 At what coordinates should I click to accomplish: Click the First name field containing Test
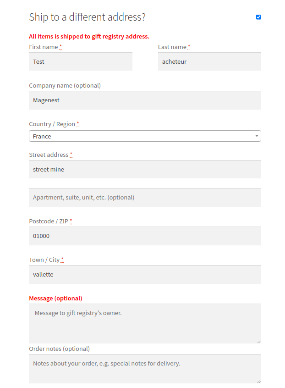pyautogui.click(x=80, y=61)
